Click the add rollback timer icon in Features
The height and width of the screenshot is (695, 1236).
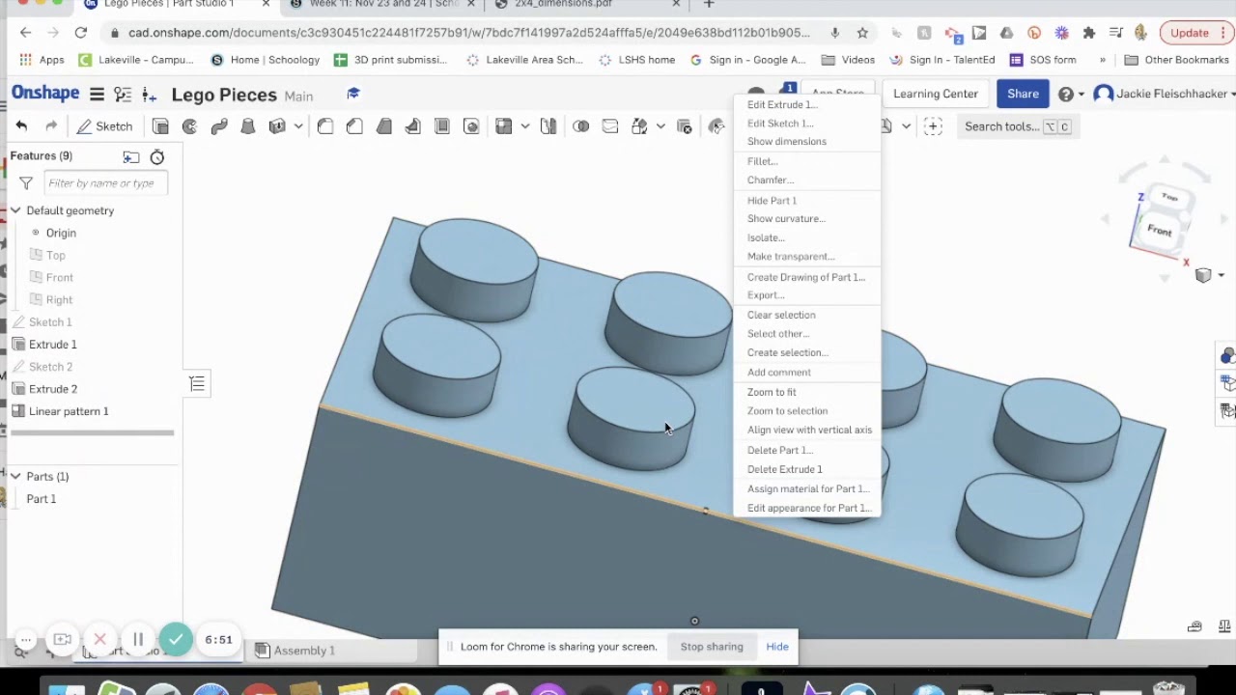tap(157, 156)
